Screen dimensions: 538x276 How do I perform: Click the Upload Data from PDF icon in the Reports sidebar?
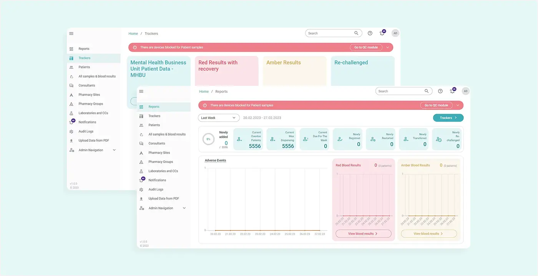141,199
